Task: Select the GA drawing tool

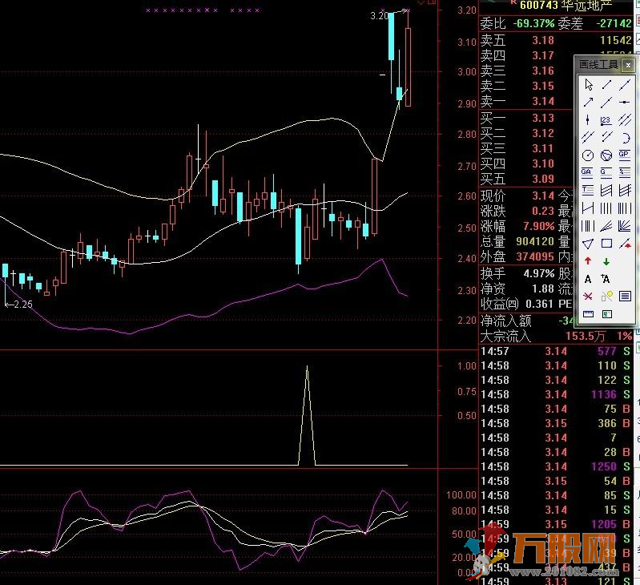Action: (x=587, y=172)
